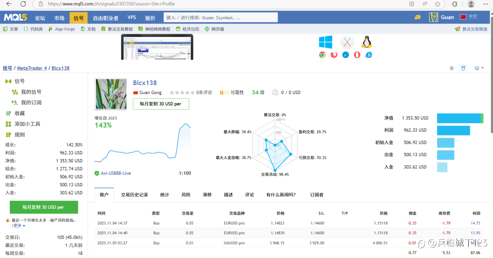Open the 论坛 menu
This screenshot has width=493, height=258.
coord(40,18)
